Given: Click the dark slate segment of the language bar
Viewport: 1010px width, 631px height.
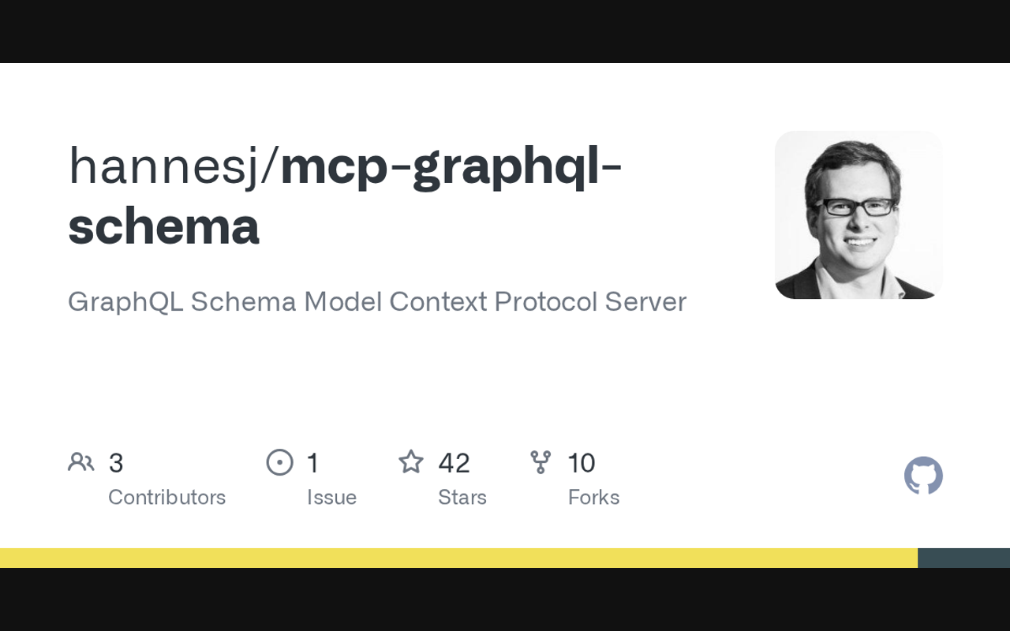Looking at the screenshot, I should pyautogui.click(x=963, y=558).
